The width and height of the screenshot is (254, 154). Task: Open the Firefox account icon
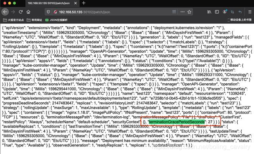pos(225,12)
